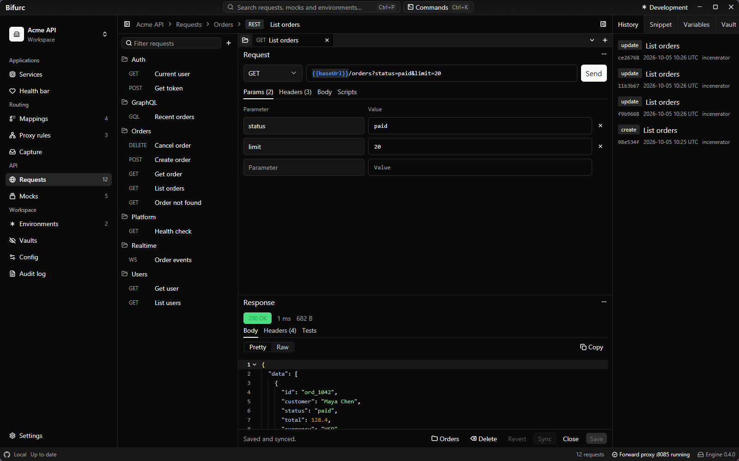Open Mappings in the sidebar
The image size is (739, 461).
59,119
